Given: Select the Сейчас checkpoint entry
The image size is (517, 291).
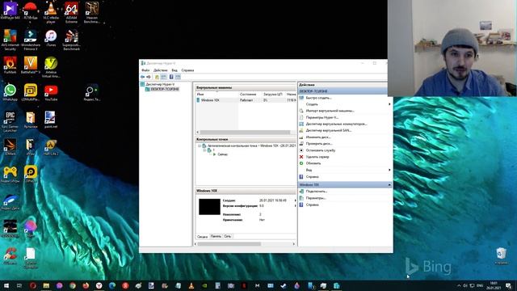Looking at the screenshot, I should [223, 154].
